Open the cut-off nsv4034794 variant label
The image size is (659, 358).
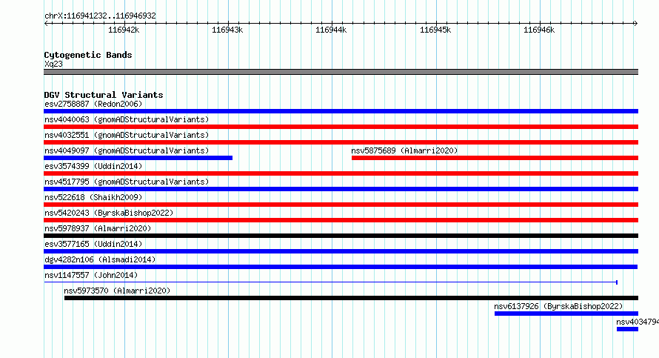[x=637, y=322]
